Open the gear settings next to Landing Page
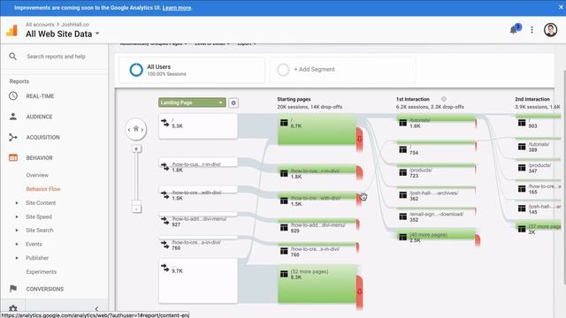 (233, 103)
